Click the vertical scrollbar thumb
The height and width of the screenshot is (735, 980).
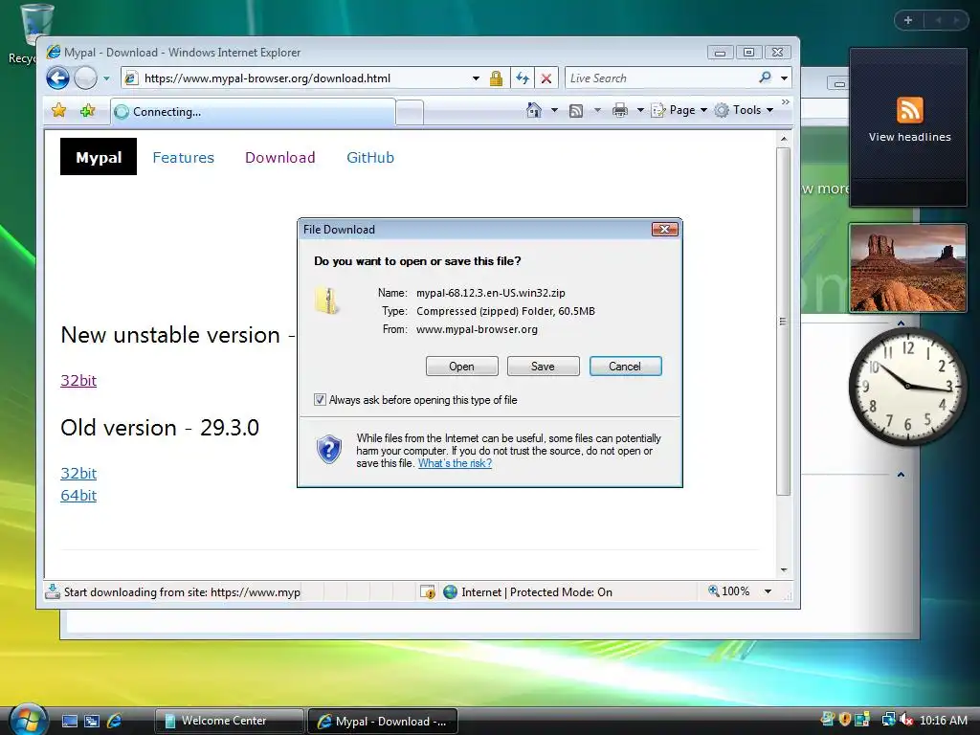pos(784,322)
